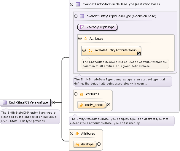Screen dimensions: 180x151
Task: Expand the datatype attribute details
Action: point(99,144)
